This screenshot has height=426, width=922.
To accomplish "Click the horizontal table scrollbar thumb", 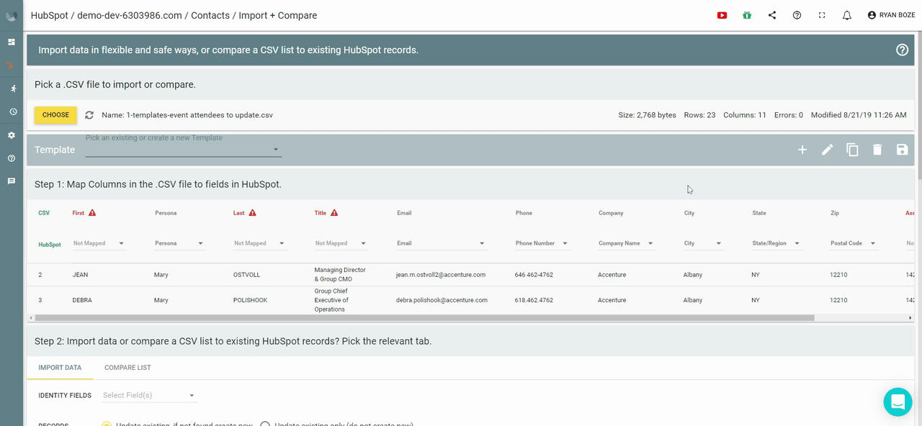I will (424, 317).
